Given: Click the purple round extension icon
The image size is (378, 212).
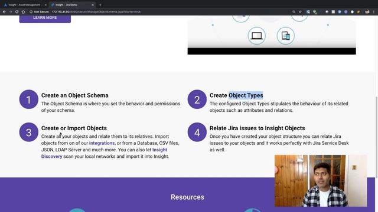Looking at the screenshot, I should point(346,12).
